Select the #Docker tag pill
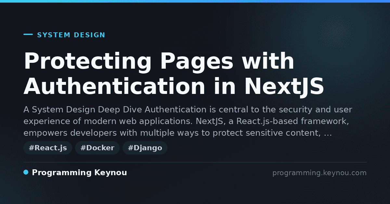 point(97,148)
